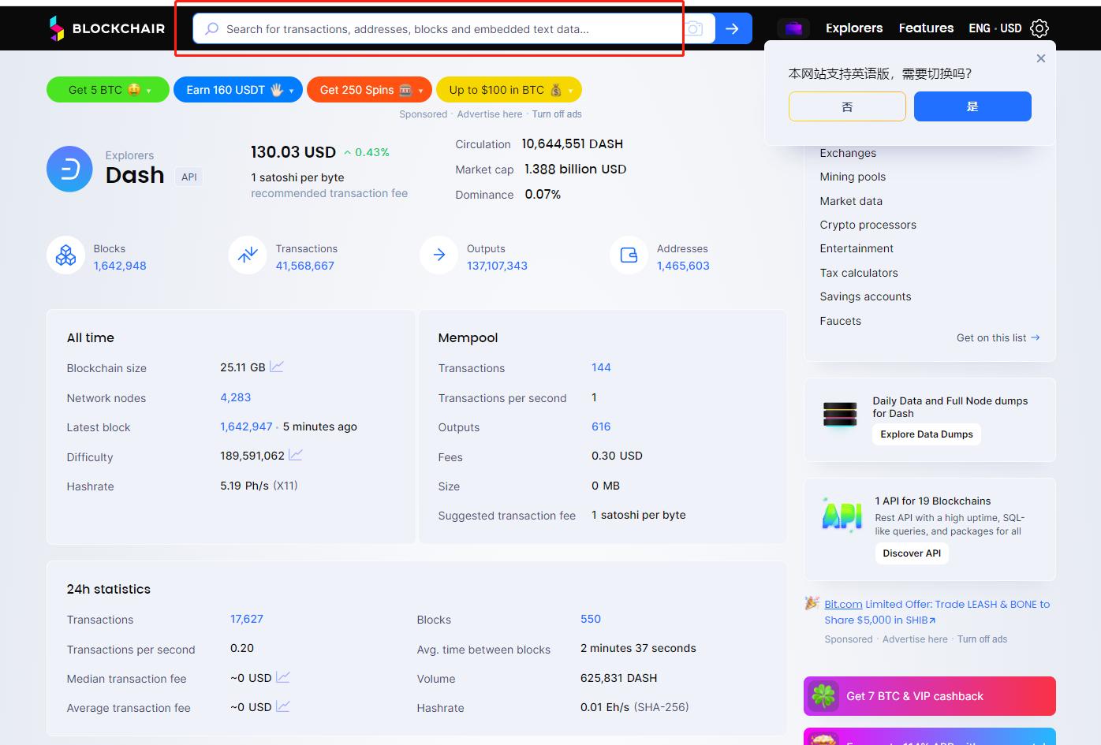The height and width of the screenshot is (745, 1101).
Task: Close the language switch popup
Action: point(1041,58)
